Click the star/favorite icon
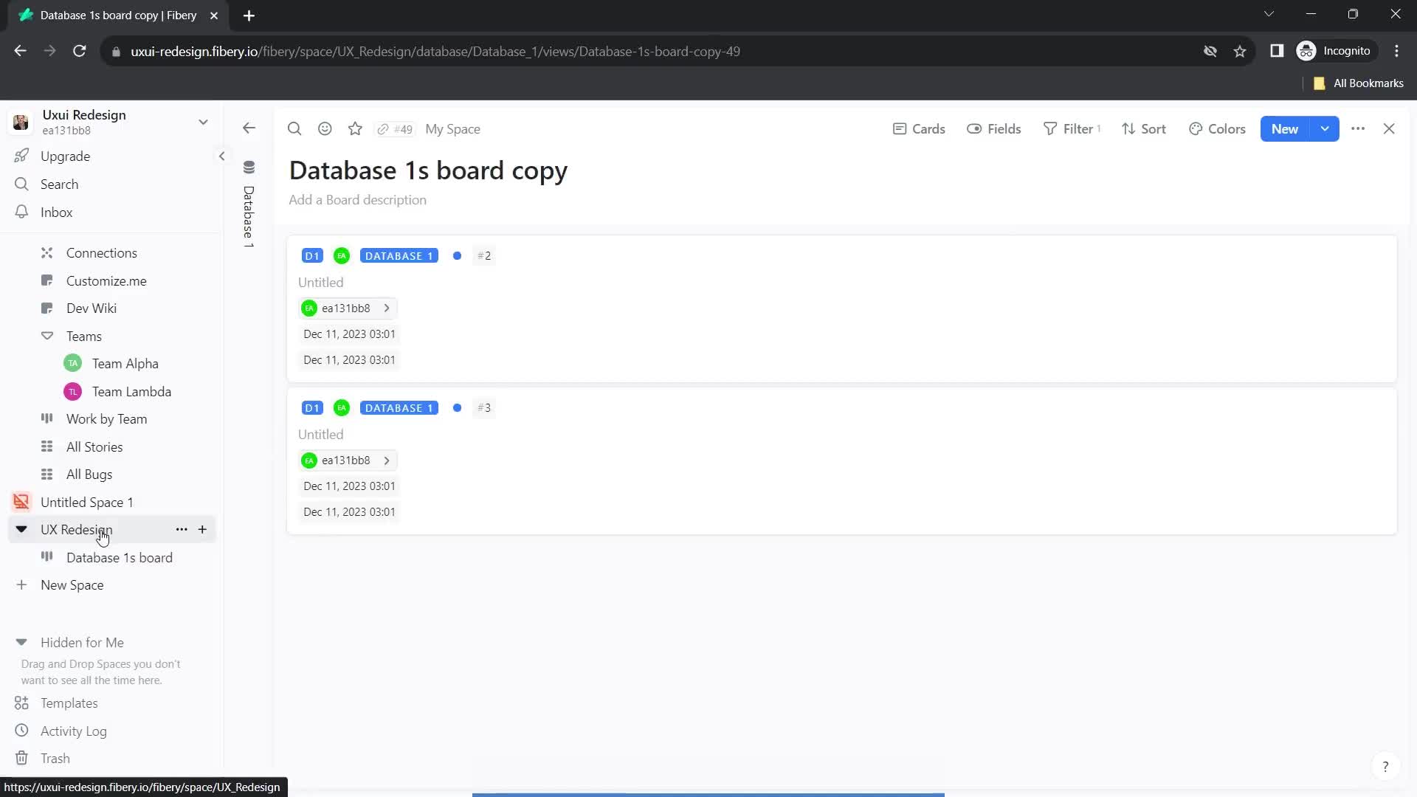Viewport: 1417px width, 797px height. (x=355, y=128)
